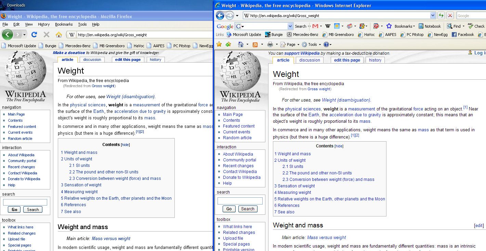Click the Home icon in IE command bar
Screen dimensions: 486x251
click(x=241, y=44)
